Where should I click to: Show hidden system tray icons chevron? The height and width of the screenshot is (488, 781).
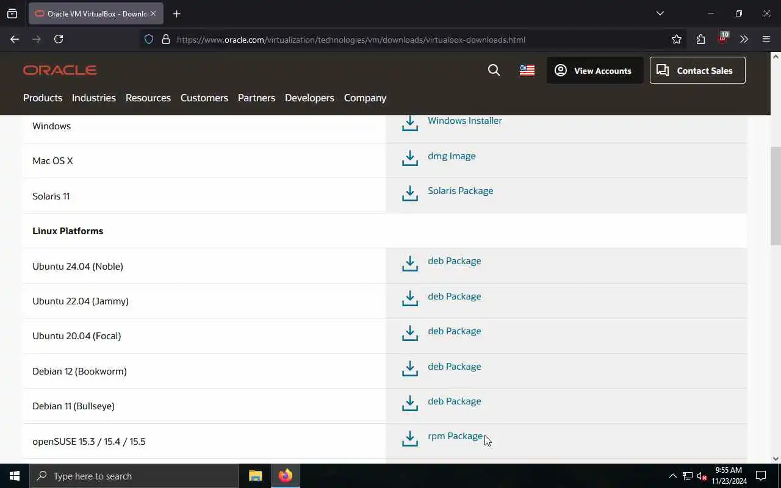(673, 476)
